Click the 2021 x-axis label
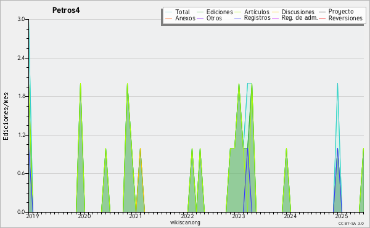 (136, 216)
